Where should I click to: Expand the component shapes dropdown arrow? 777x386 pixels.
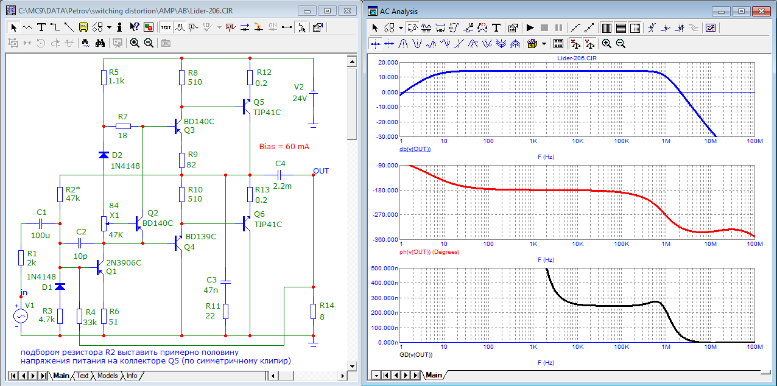109,27
